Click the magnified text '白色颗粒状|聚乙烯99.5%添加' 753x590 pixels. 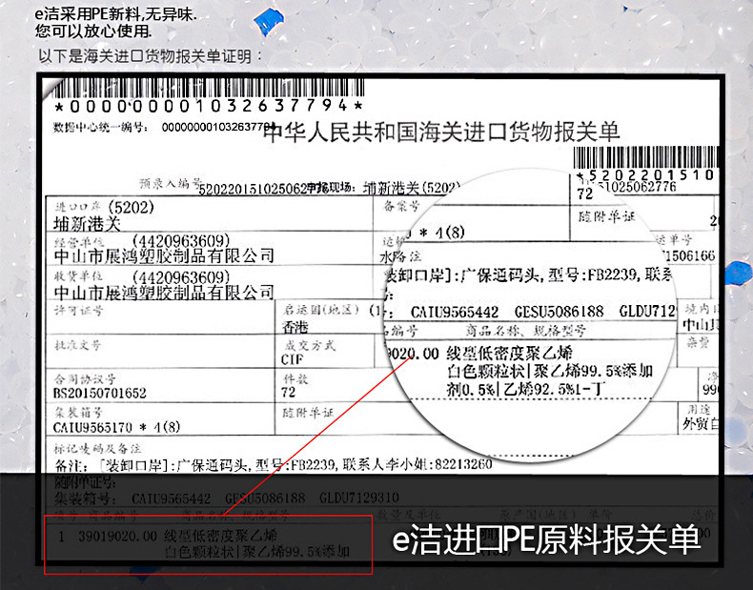550,371
